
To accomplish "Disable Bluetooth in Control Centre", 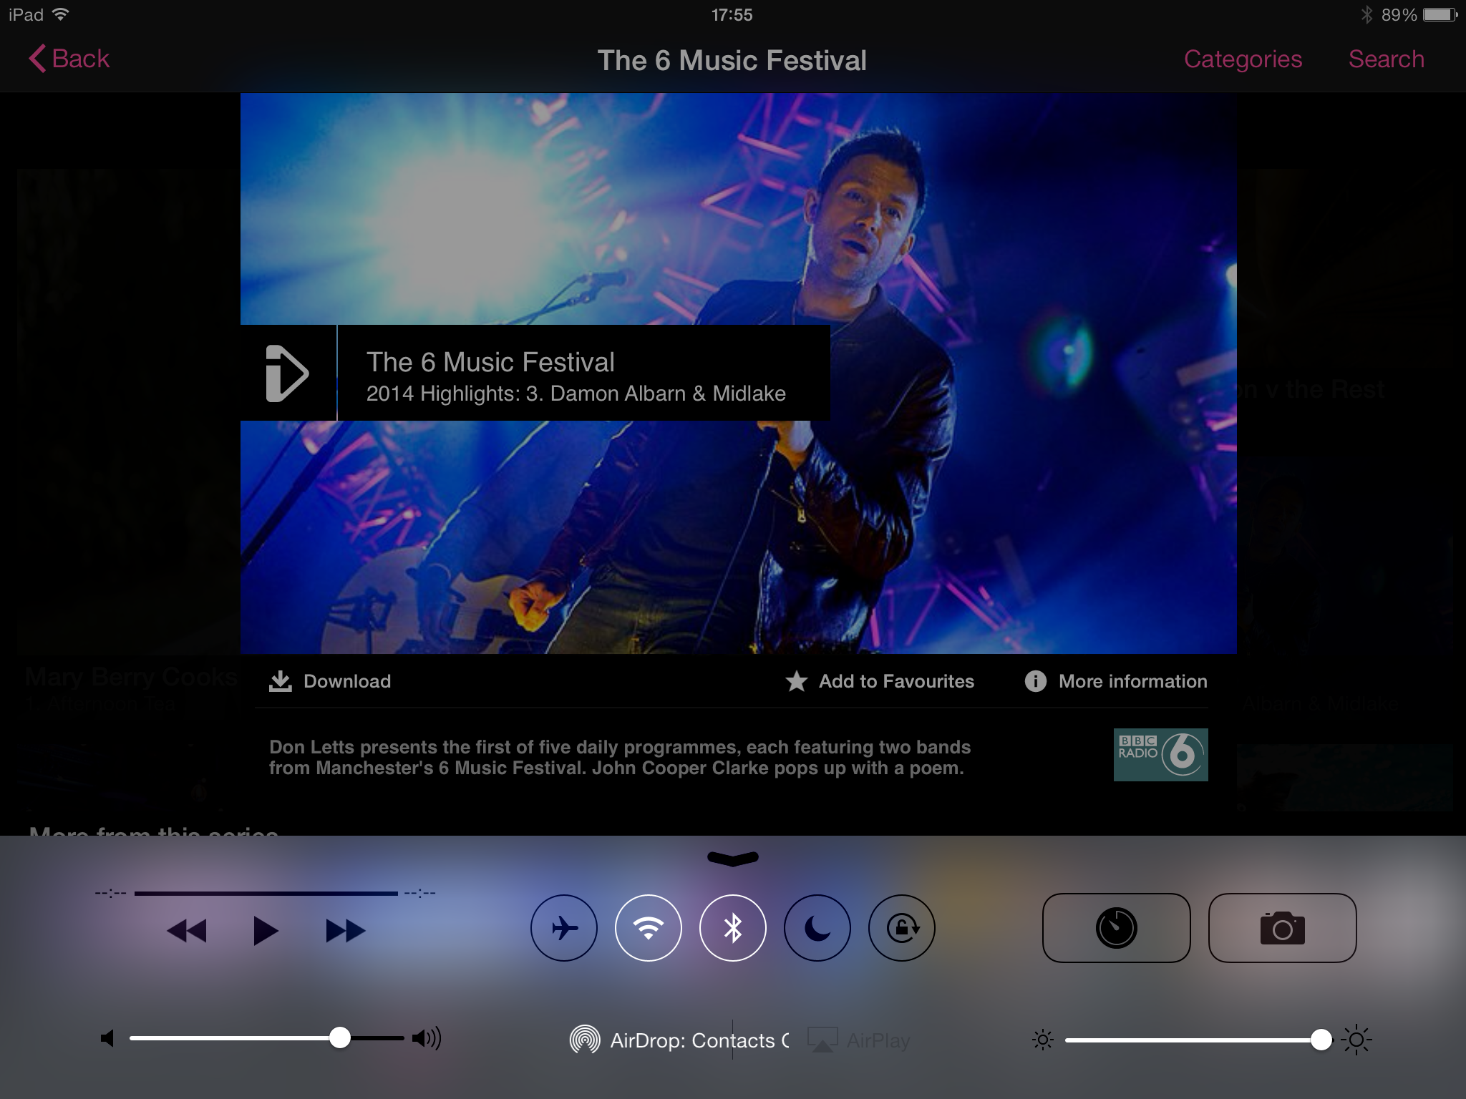I will [733, 928].
